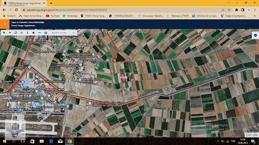Click the star favorites tool in map toolbar

33,33
